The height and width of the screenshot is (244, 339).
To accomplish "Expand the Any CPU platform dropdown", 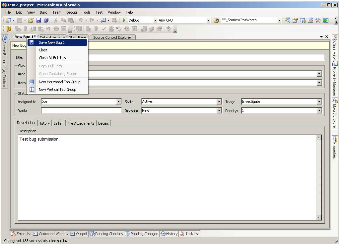I will coord(208,20).
